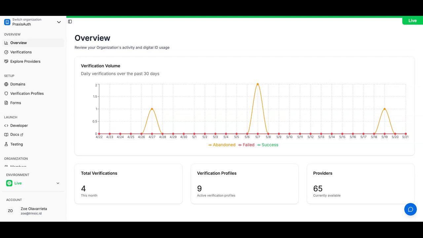
Task: Open the chat support bubble
Action: pos(410,209)
